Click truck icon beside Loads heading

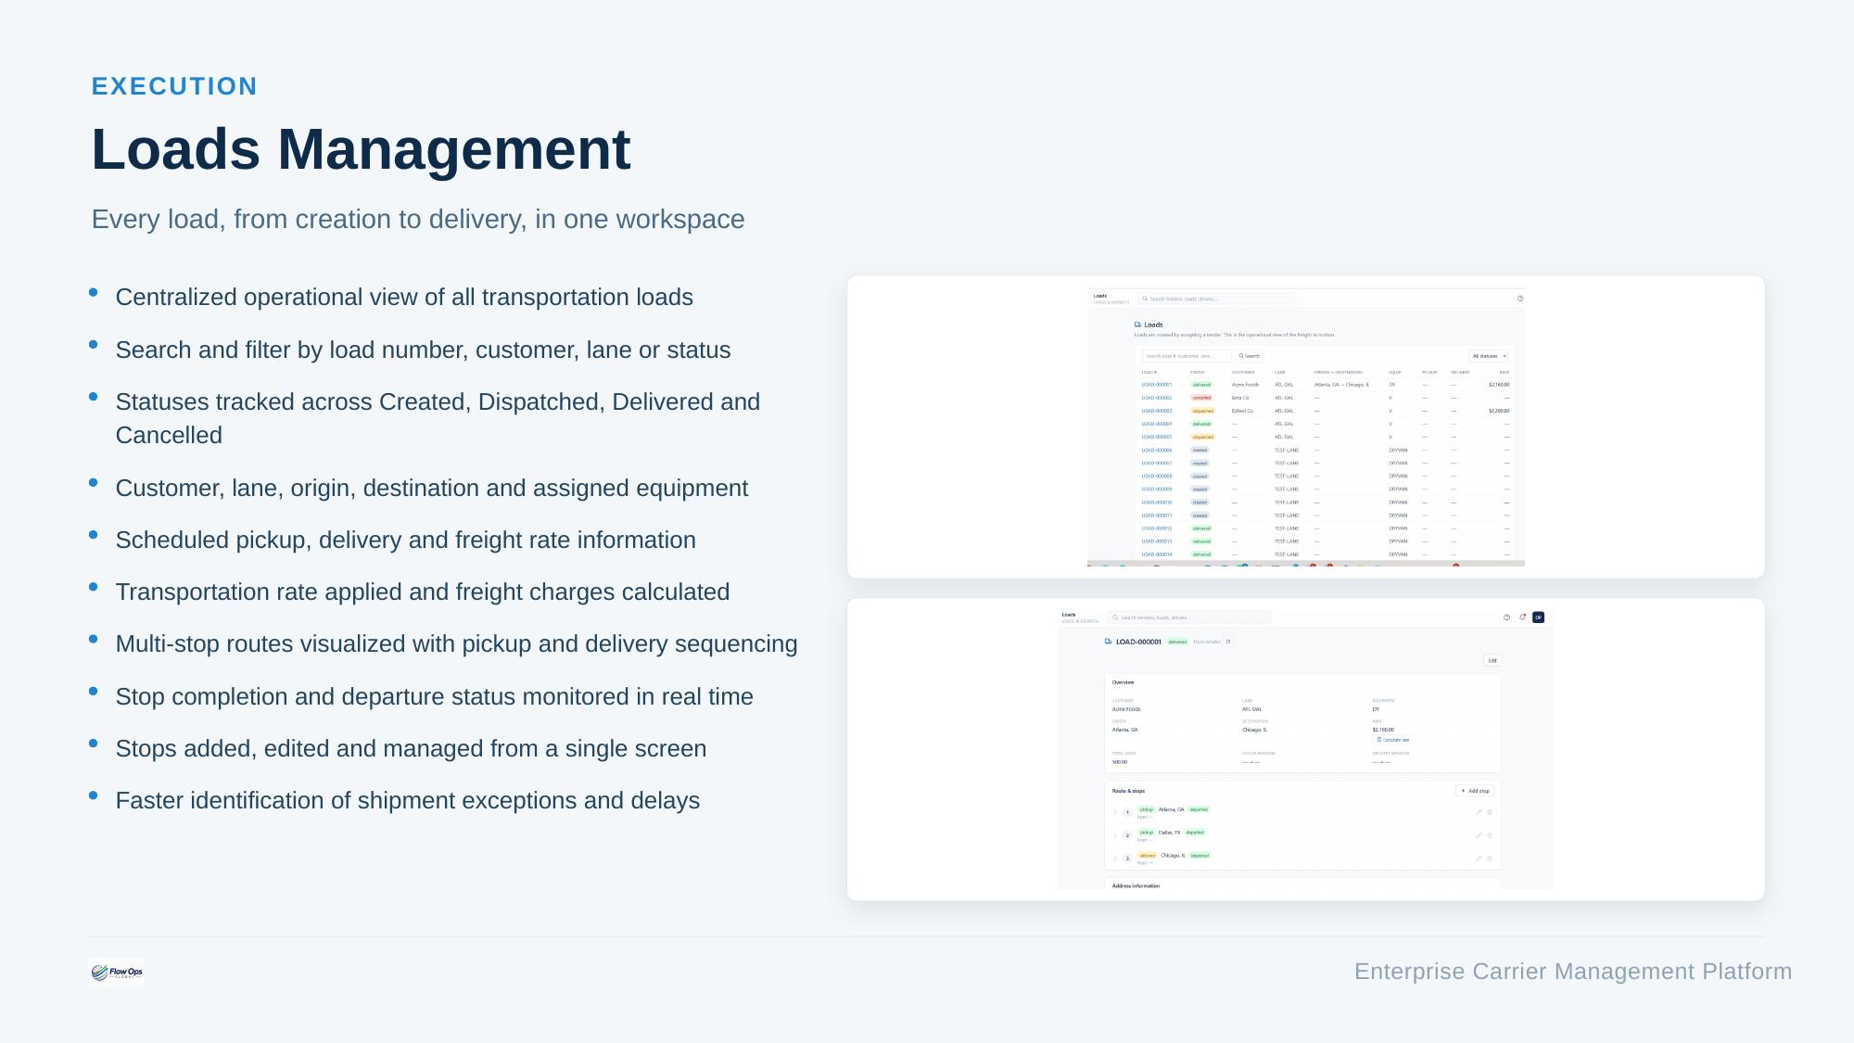(x=1137, y=324)
